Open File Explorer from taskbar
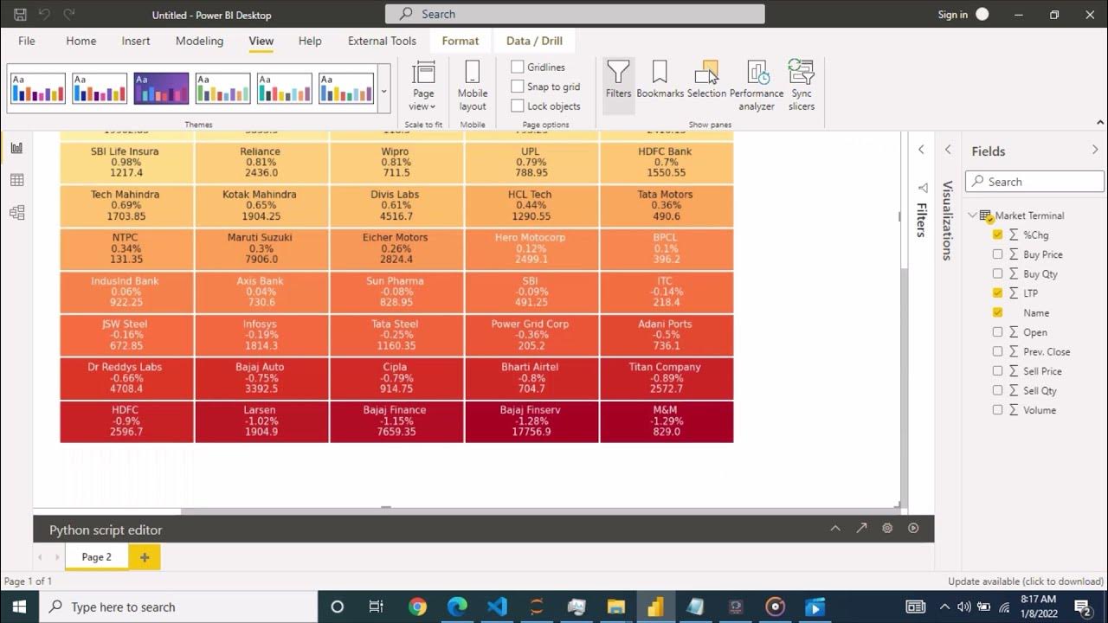This screenshot has height=623, width=1108. coord(615,607)
